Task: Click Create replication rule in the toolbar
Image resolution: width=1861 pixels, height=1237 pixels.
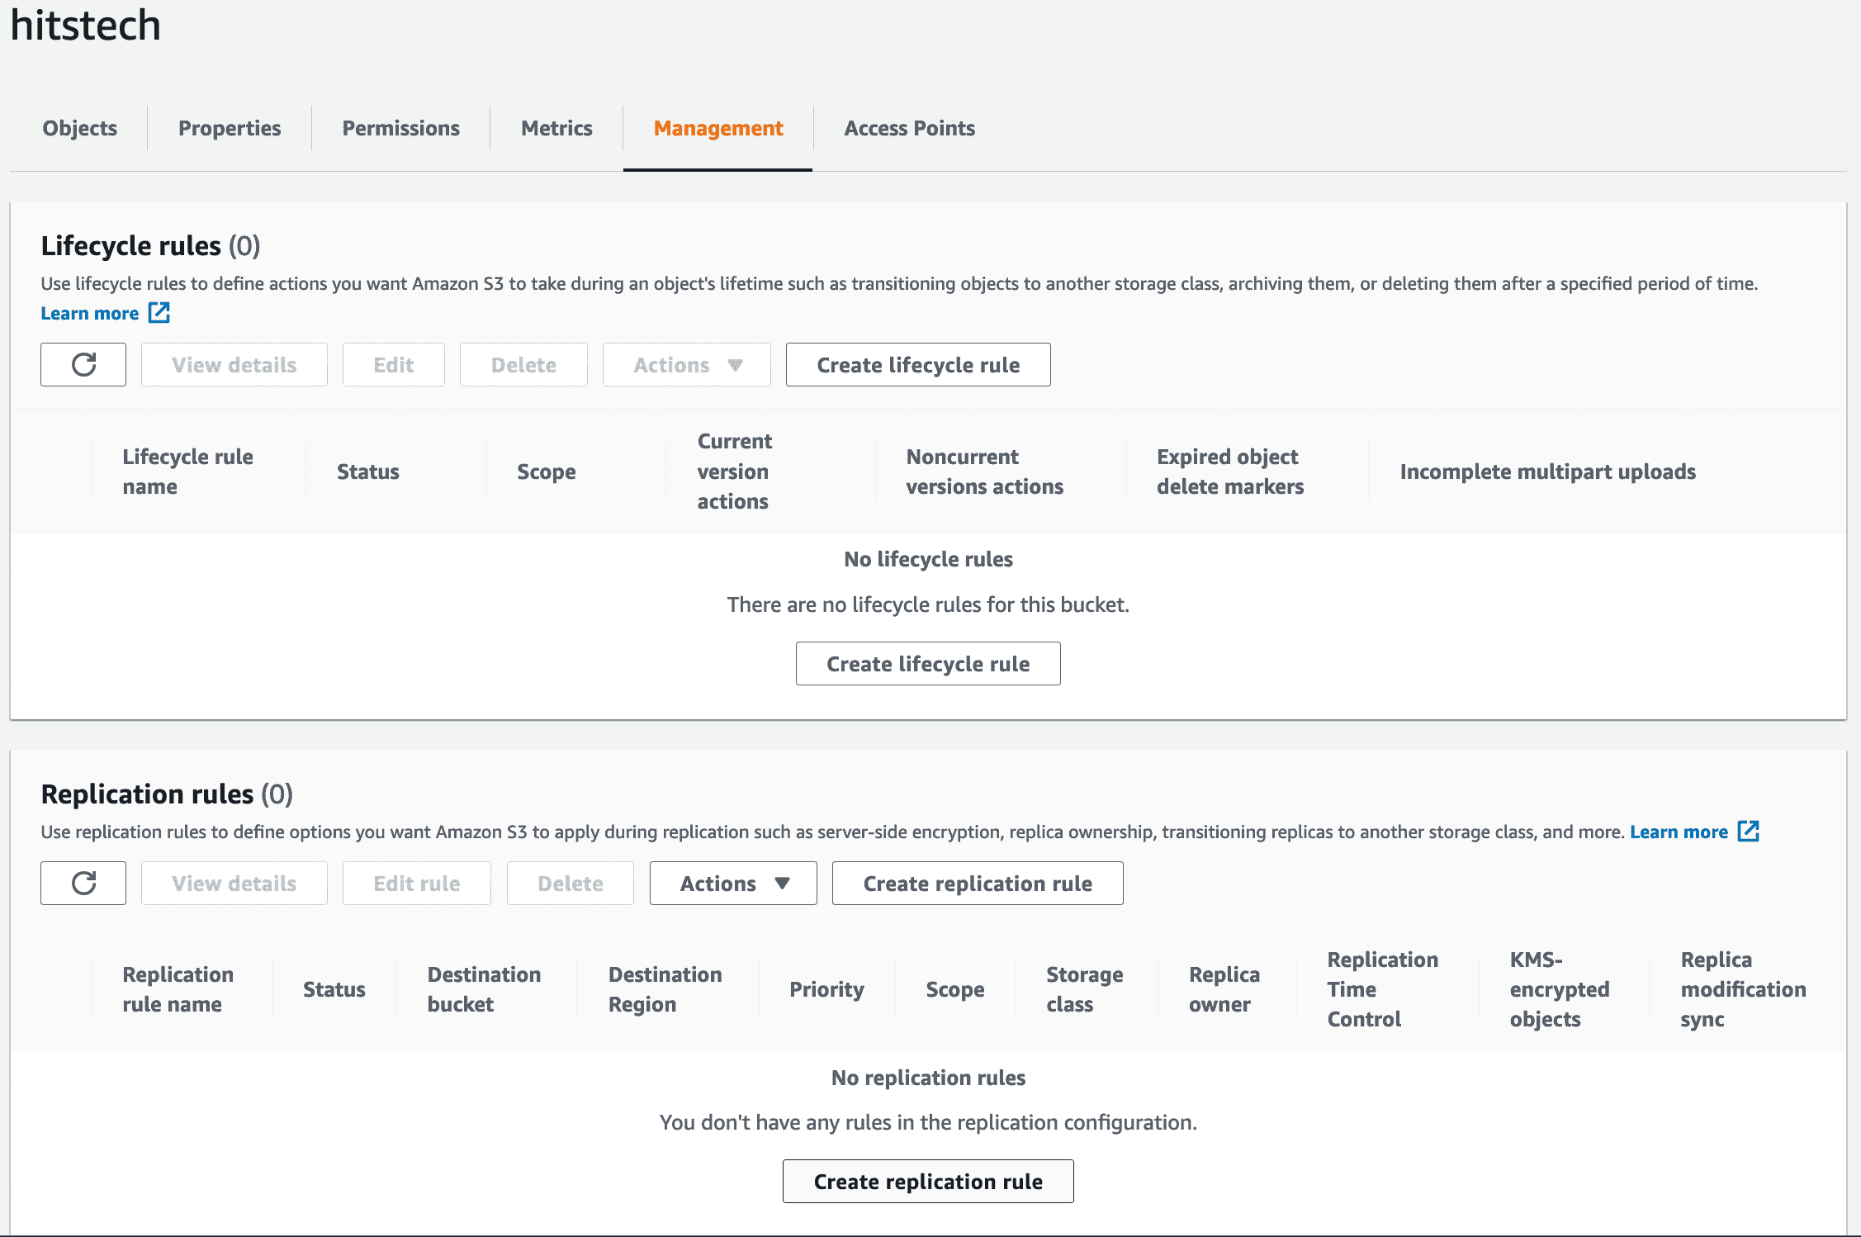Action: click(978, 883)
